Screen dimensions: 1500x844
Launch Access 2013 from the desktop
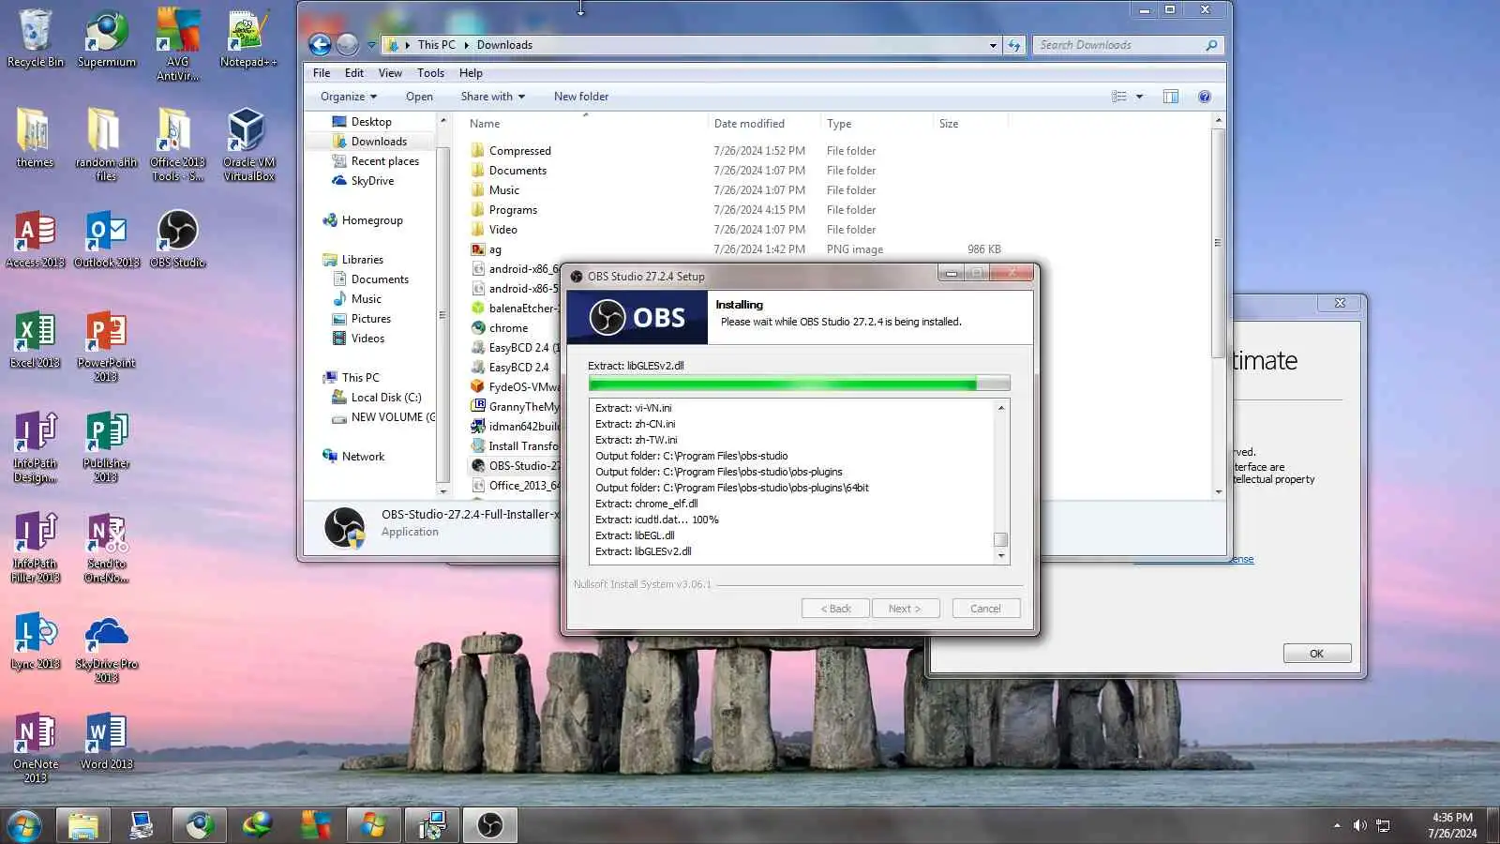(35, 239)
